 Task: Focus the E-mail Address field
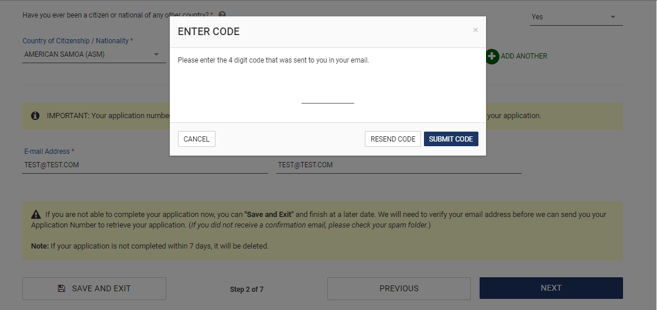pyautogui.click(x=145, y=165)
